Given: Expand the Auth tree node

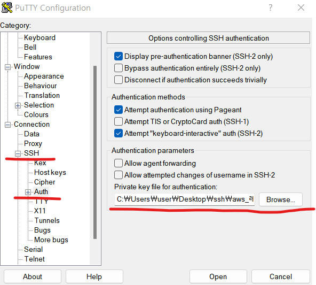Looking at the screenshot, I should [x=28, y=192].
